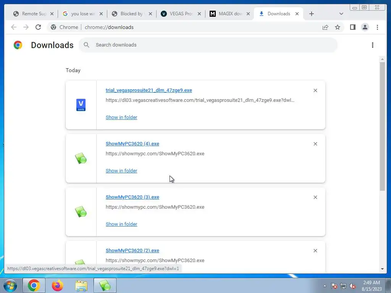Expand the tab search chevron
Viewport: 391px width, 293px height.
(341, 14)
